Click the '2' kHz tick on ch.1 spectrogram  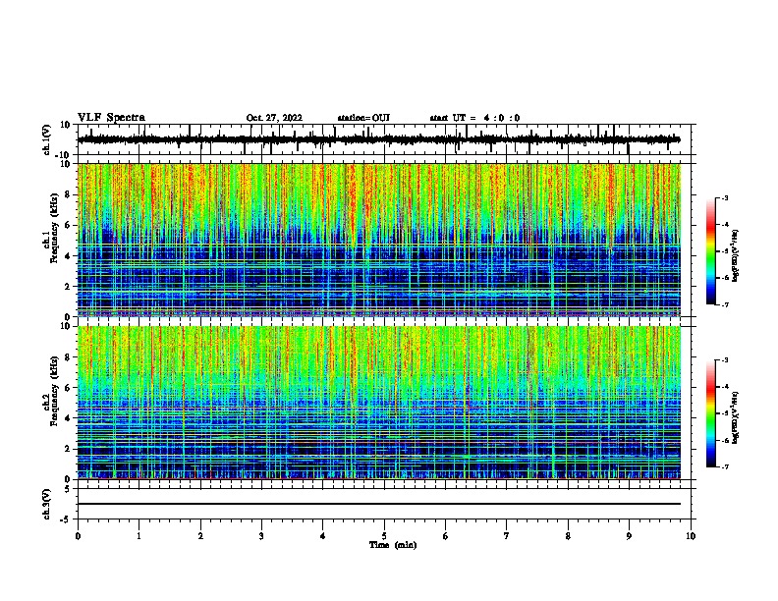(x=68, y=287)
